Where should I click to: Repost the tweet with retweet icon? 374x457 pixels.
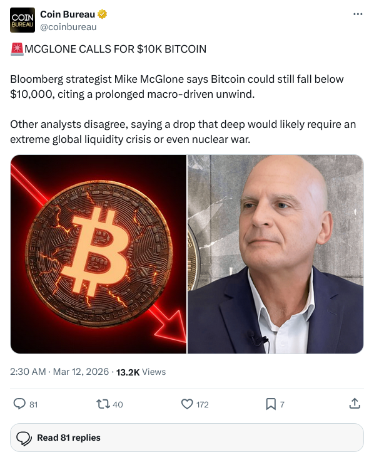coord(103,404)
